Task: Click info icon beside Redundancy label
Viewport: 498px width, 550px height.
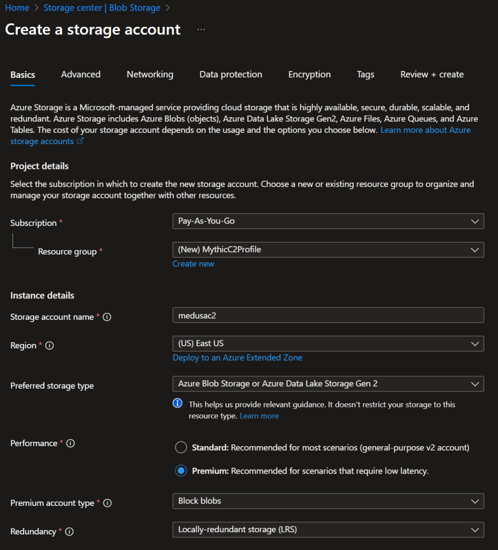Action: 69,532
